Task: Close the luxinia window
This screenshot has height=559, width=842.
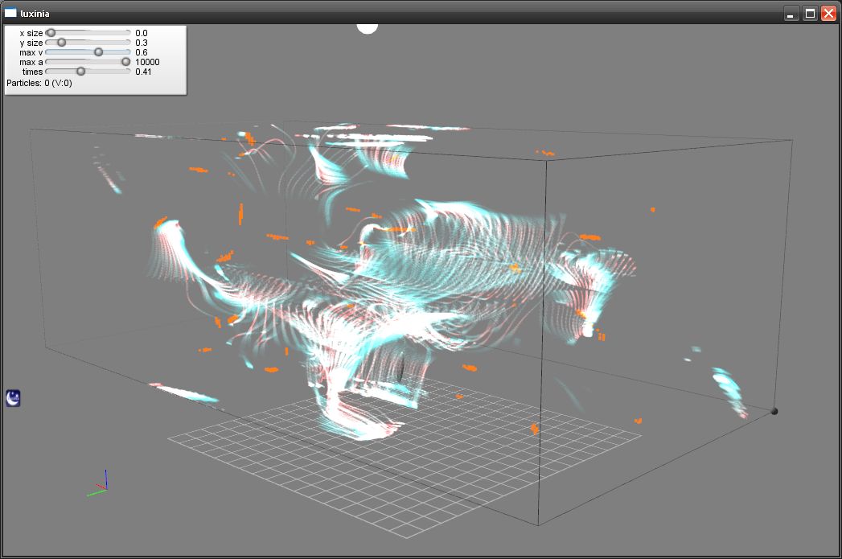Action: point(828,14)
